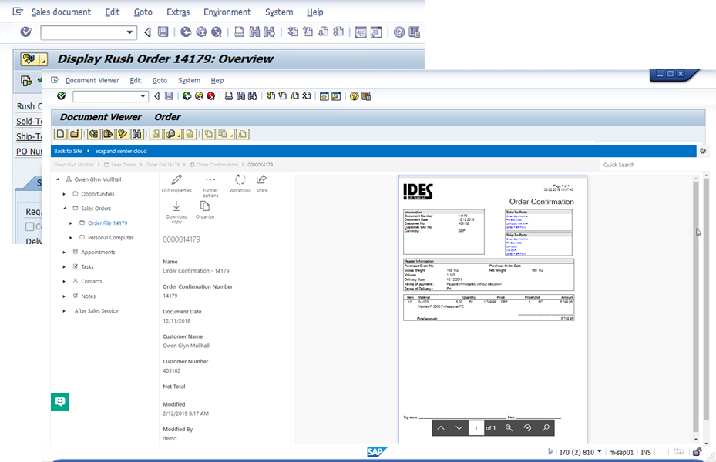Open the settings gear icon
Image resolution: width=716 pixels, height=462 pixels.
pyautogui.click(x=703, y=151)
